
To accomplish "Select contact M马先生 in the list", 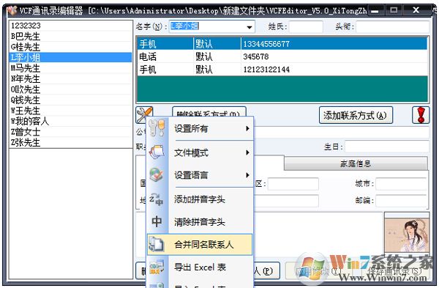I will point(70,68).
